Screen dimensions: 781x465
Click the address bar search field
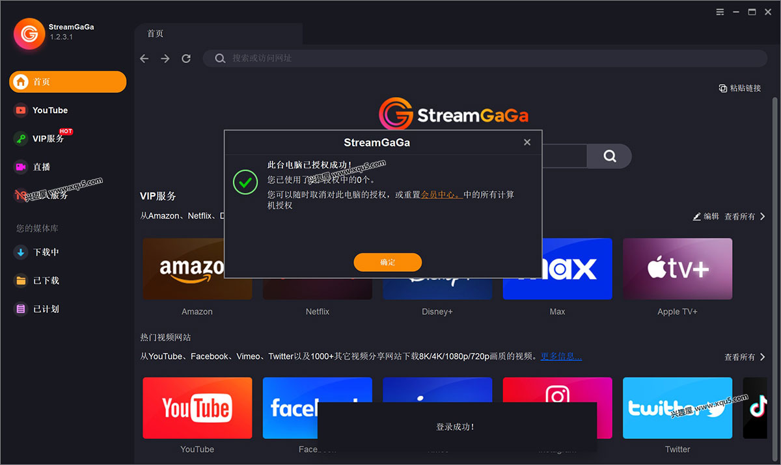click(x=485, y=59)
